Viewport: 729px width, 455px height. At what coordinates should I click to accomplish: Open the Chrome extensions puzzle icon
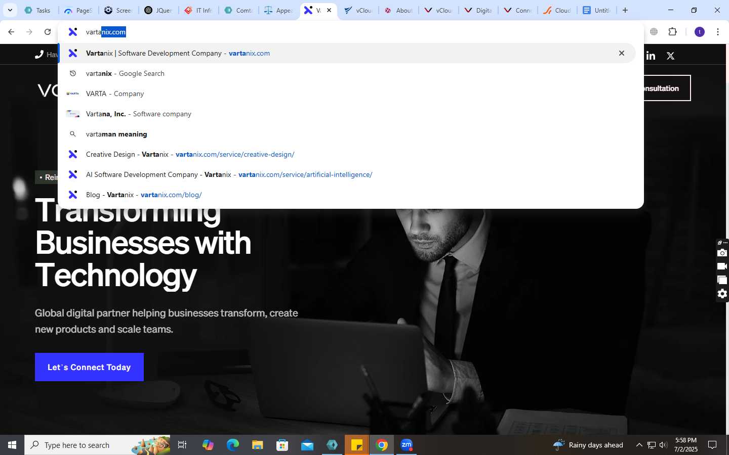[x=672, y=32]
